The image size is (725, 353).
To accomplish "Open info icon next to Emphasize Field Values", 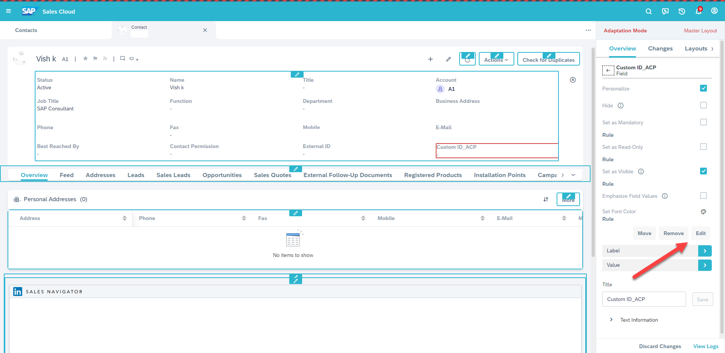I will 665,196.
